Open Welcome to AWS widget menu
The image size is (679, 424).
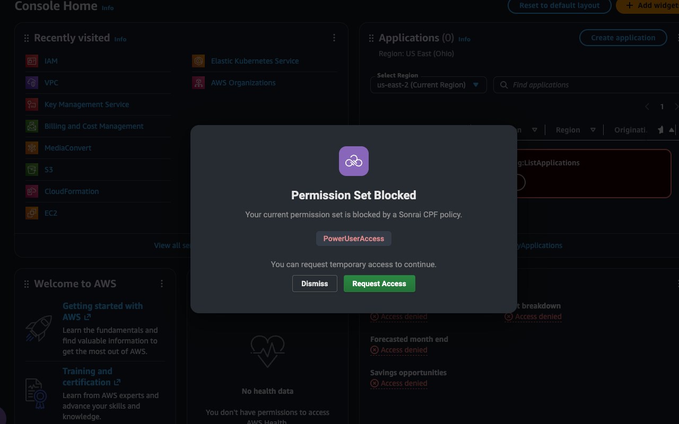point(162,284)
